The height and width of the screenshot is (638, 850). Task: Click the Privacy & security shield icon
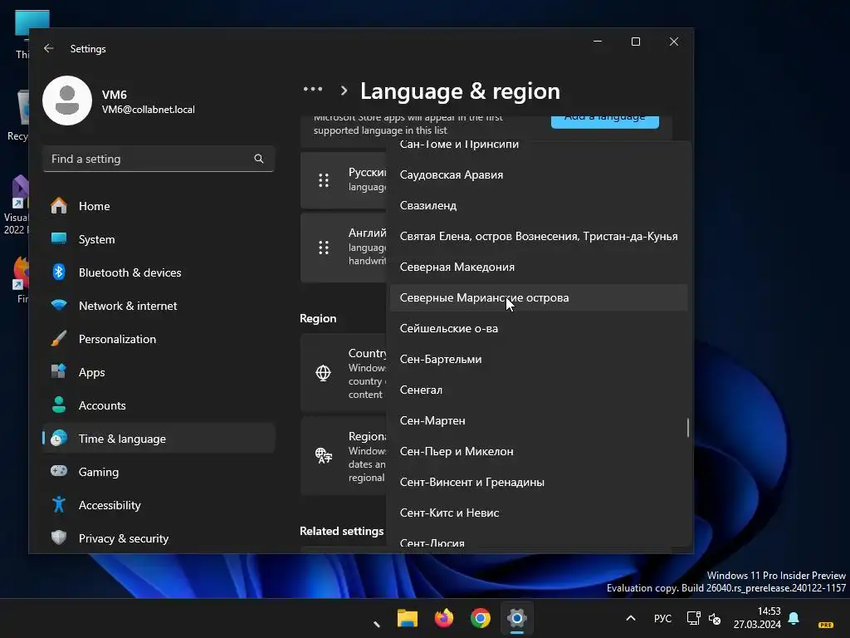click(59, 537)
